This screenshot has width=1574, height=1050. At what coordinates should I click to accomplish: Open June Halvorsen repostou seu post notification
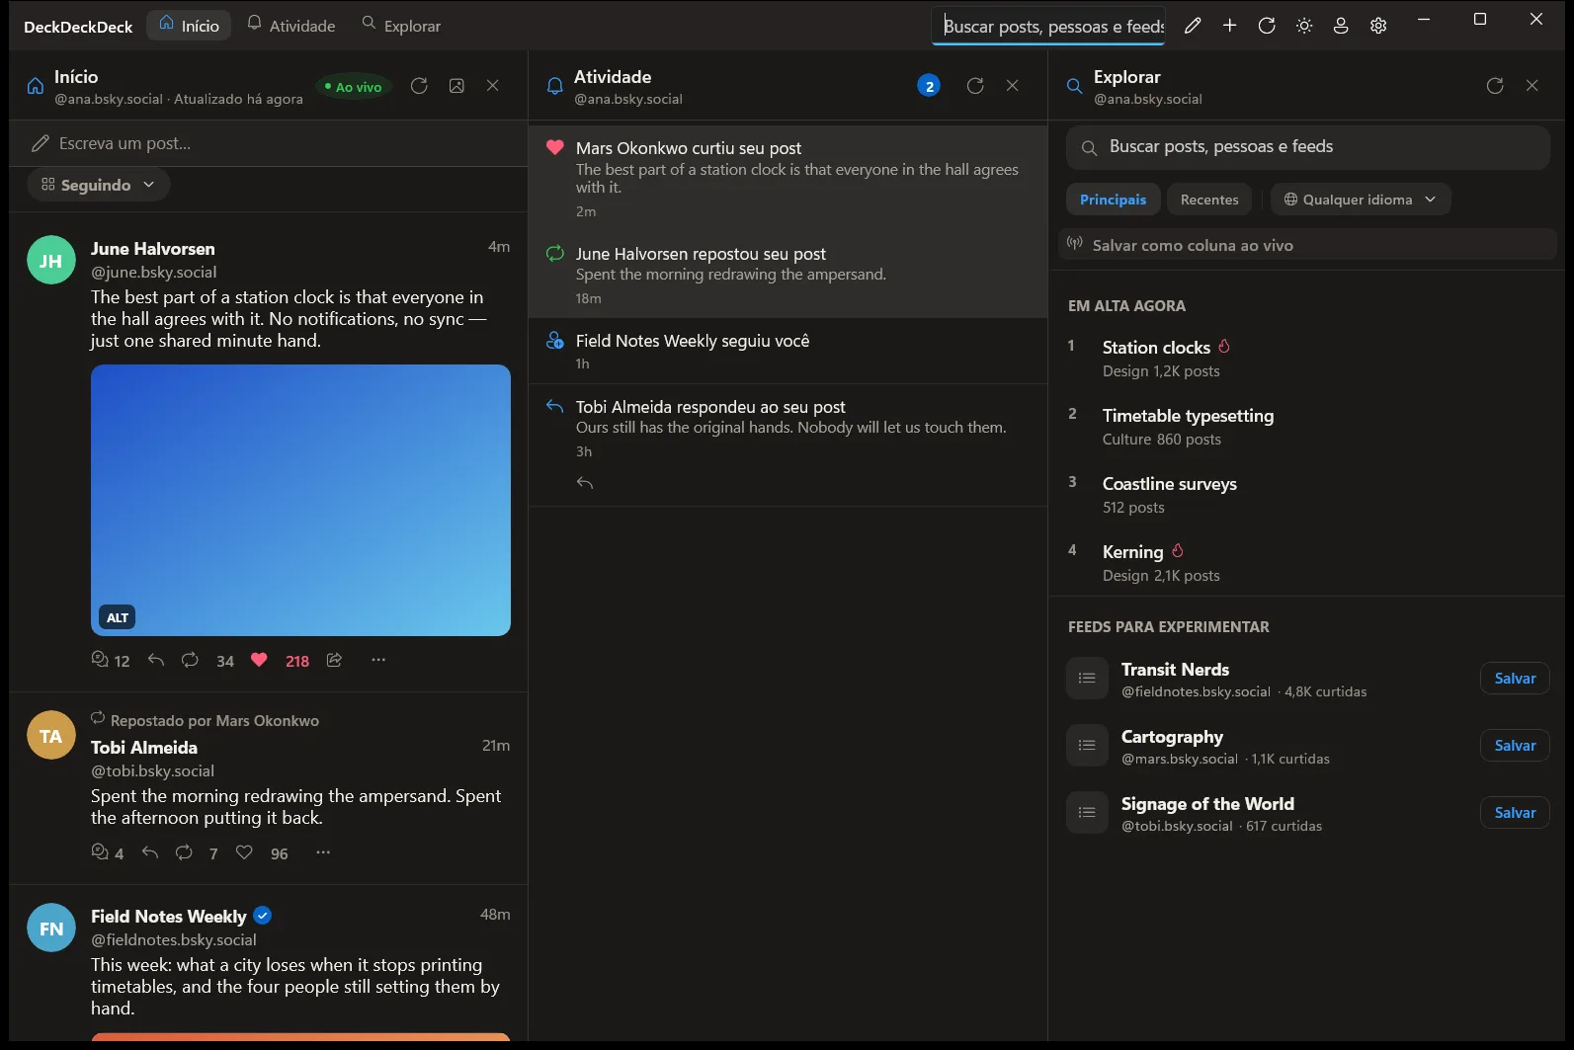[x=787, y=275]
